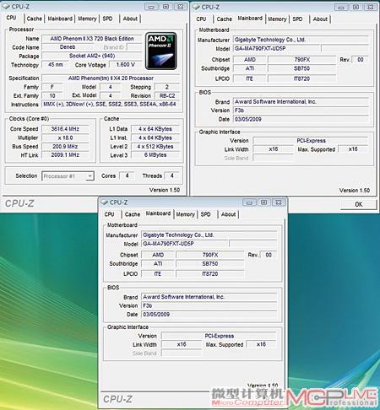The width and height of the screenshot is (380, 410).
Task: Click the Core Voltage 1.600 V field
Action: [x=126, y=65]
